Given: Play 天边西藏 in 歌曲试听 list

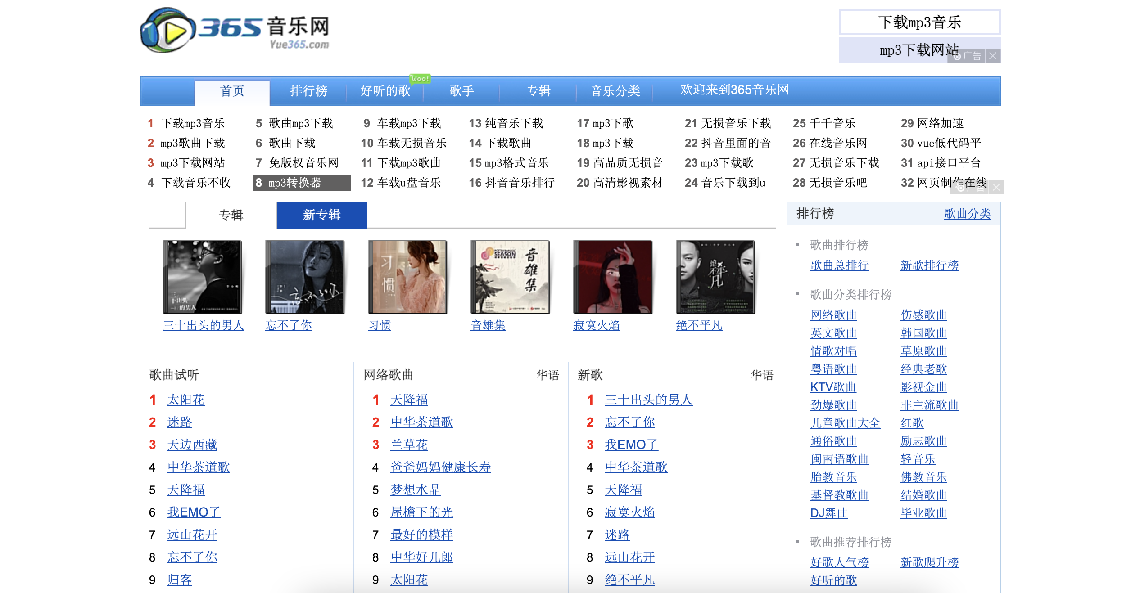Looking at the screenshot, I should tap(192, 445).
